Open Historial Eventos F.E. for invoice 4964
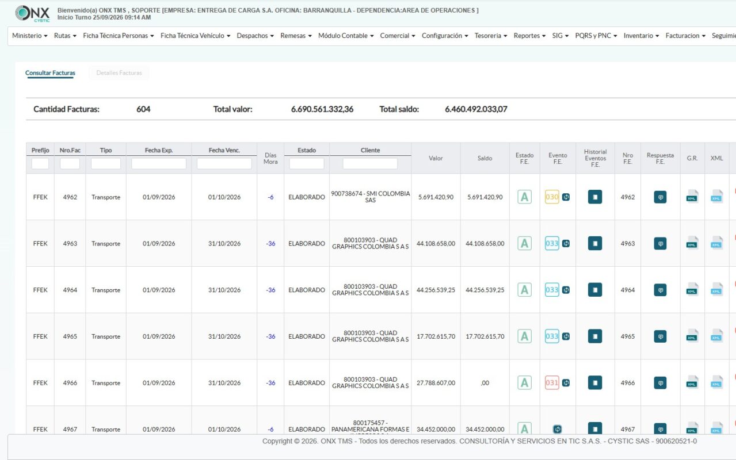Screen dimensions: 736x460 pos(595,290)
